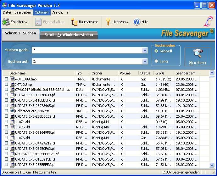Click file icon of UPDATE.EXE-04A2A212.pf

12,143
